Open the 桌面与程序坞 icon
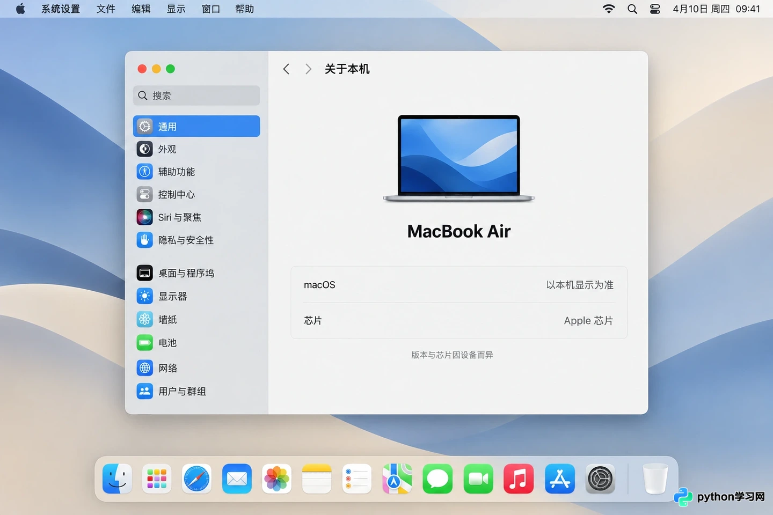 click(145, 273)
